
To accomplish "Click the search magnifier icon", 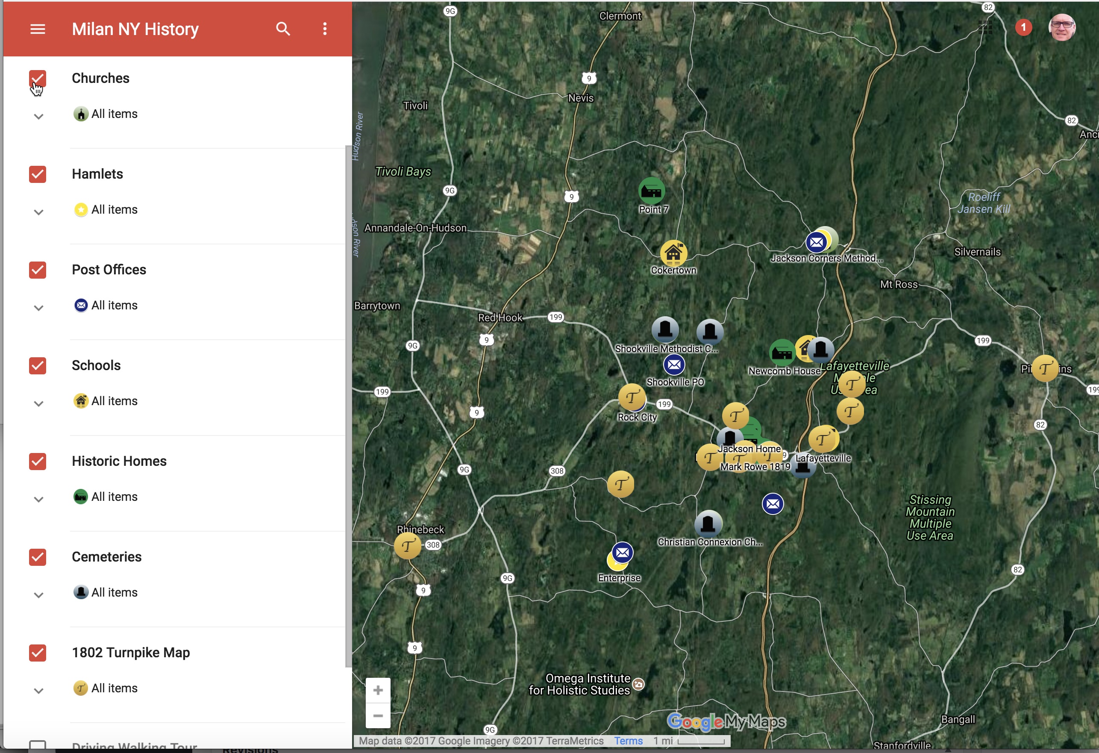I will coord(283,29).
